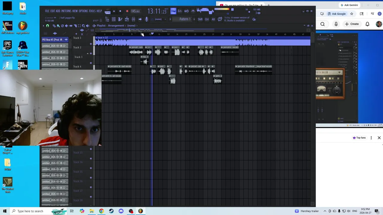Click the song position time display
The height and width of the screenshot is (215, 383).
click(157, 12)
